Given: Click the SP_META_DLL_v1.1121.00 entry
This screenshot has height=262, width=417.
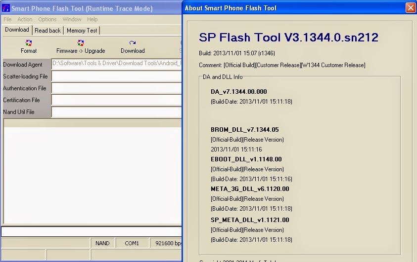Looking at the screenshot, I should pos(250,220).
